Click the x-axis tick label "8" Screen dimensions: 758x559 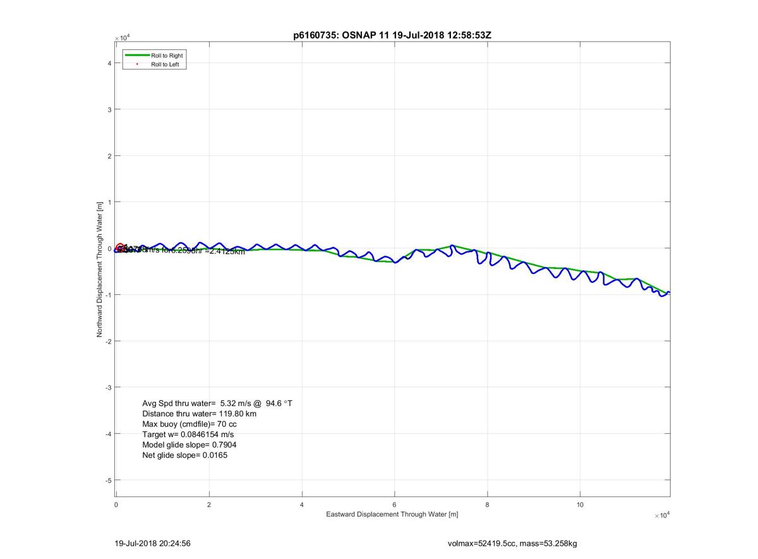coord(488,505)
